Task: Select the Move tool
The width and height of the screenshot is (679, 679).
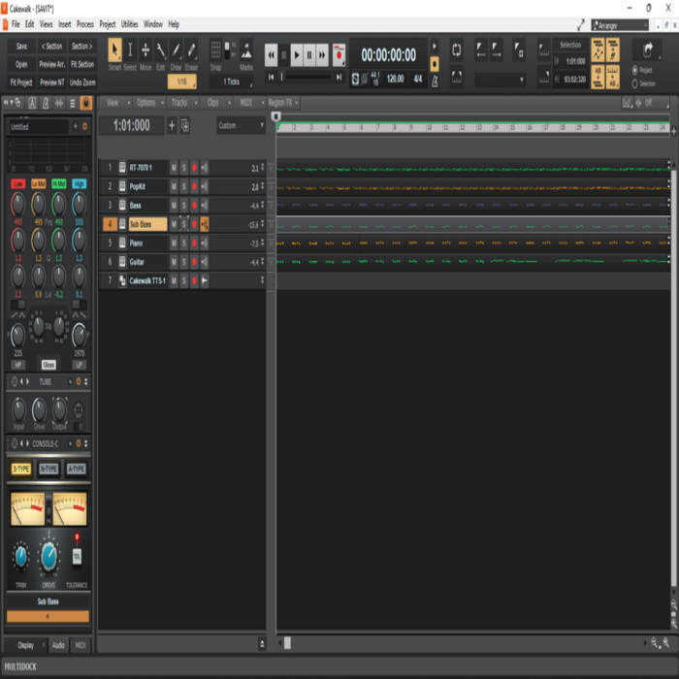Action: coord(145,50)
